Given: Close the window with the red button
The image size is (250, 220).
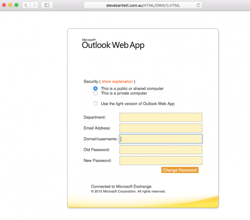Looking at the screenshot, I should 4,5.
